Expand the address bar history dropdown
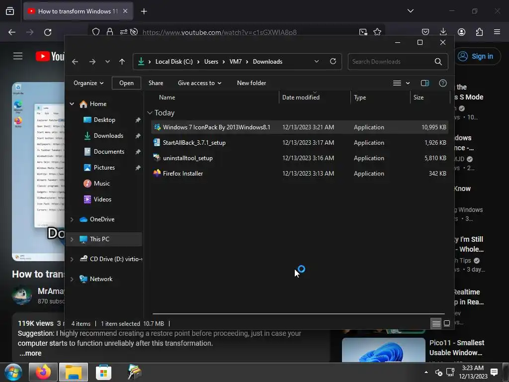Image resolution: width=509 pixels, height=382 pixels. point(317,61)
